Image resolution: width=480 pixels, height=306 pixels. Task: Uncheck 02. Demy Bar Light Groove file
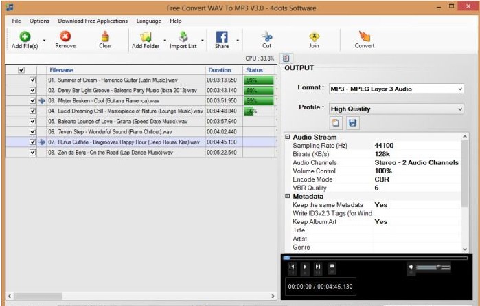[x=32, y=91]
